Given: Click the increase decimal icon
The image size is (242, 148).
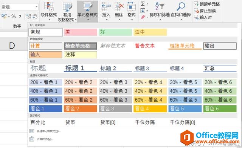Looking at the screenshot, I should 29,16.
